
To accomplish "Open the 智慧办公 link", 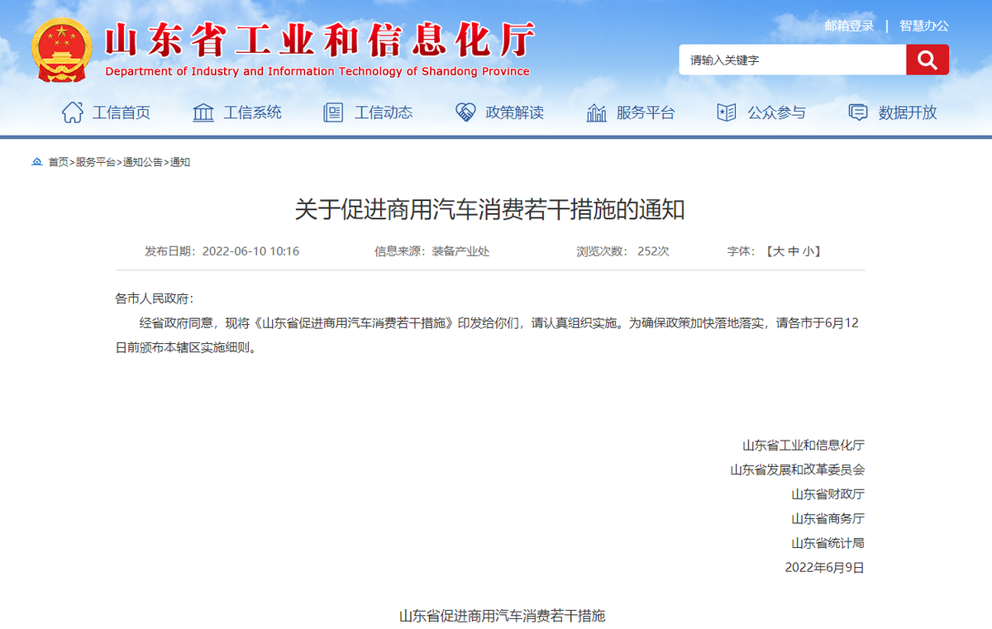I will coord(924,26).
